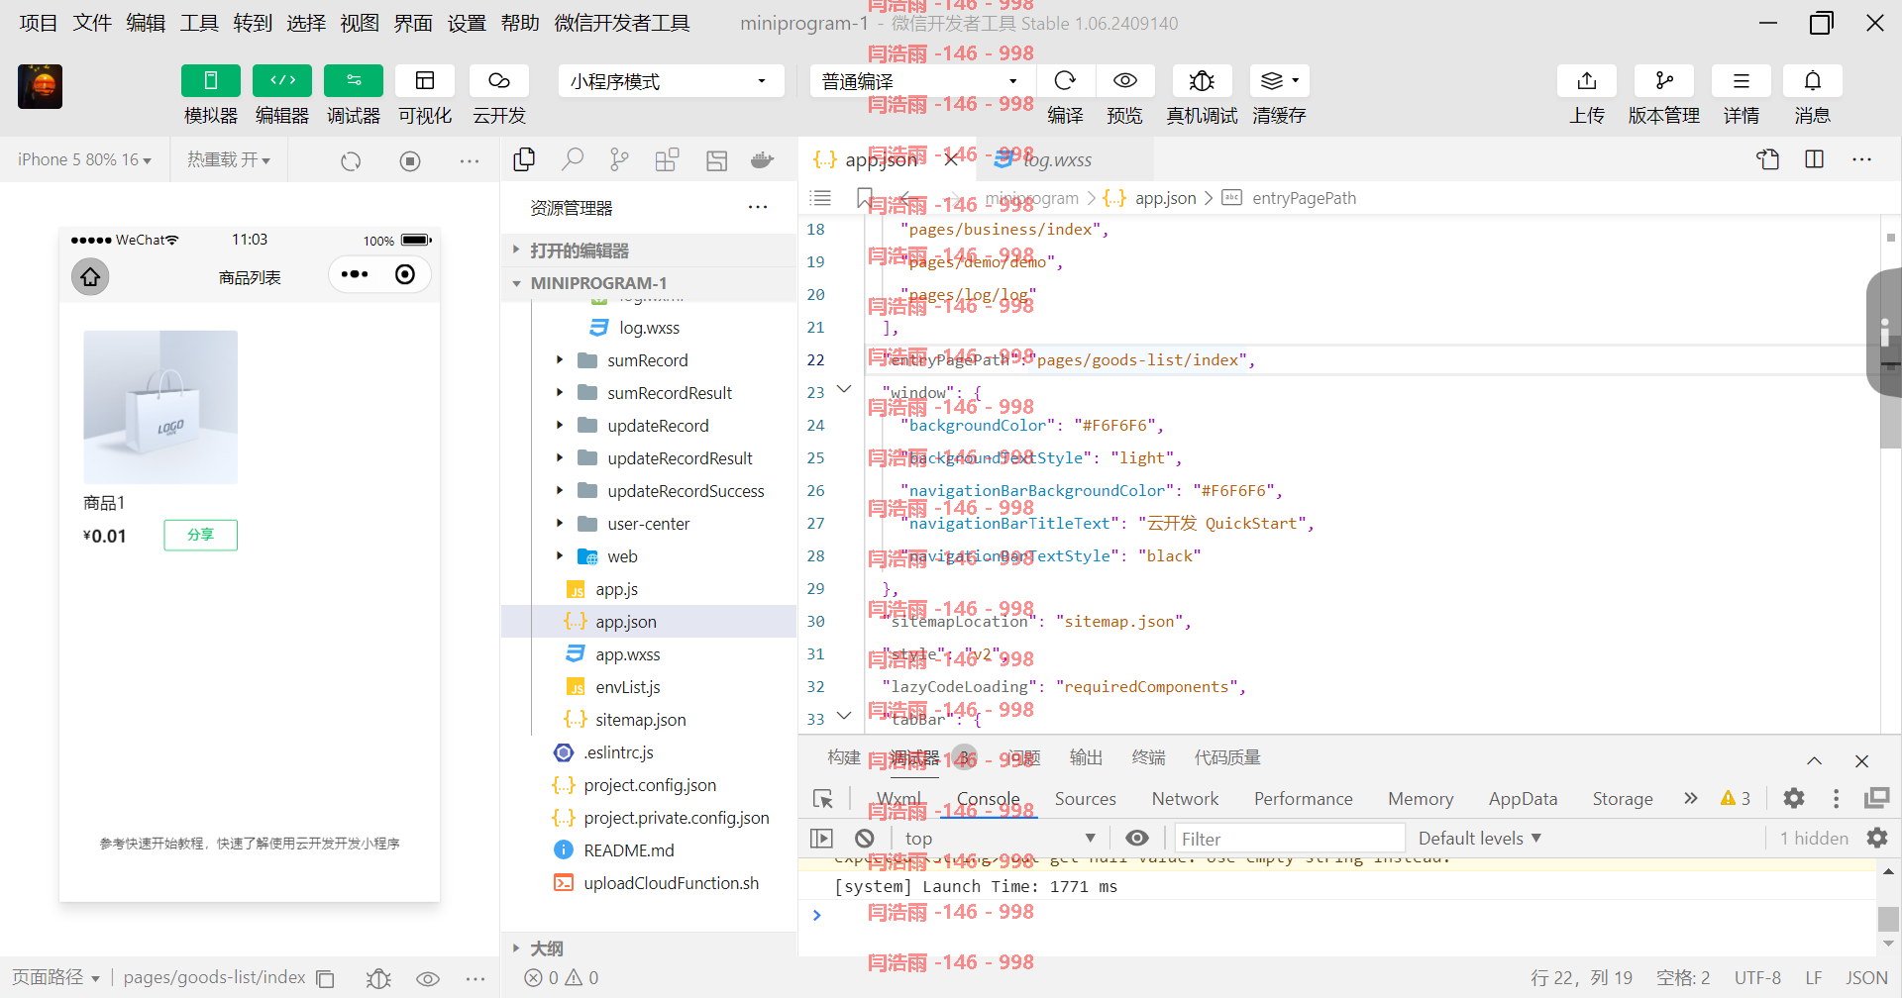Copy page path icon in status bar

325,979
